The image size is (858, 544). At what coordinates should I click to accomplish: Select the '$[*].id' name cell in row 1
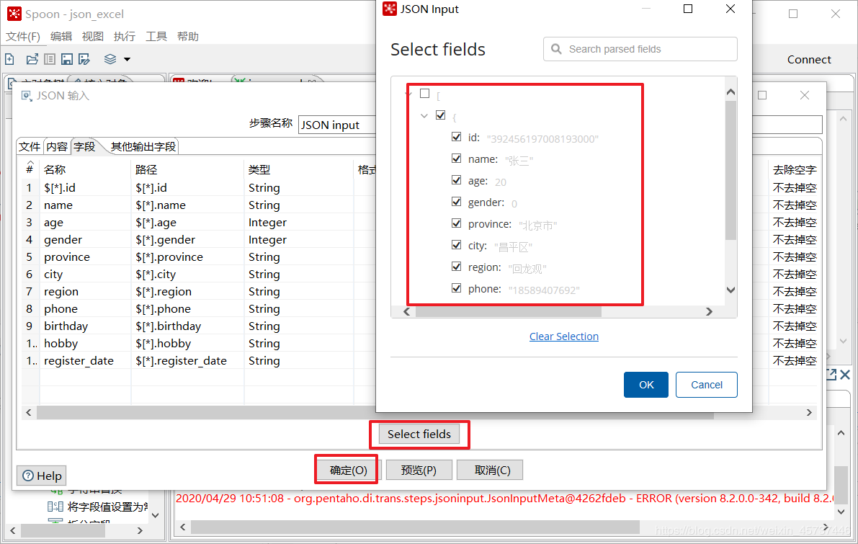click(85, 188)
